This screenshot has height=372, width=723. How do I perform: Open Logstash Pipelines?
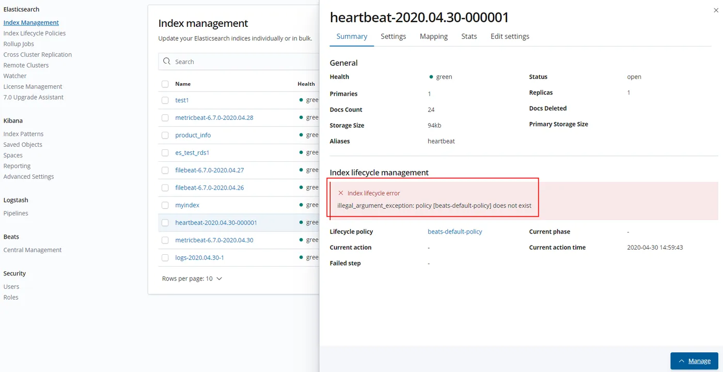tap(16, 213)
